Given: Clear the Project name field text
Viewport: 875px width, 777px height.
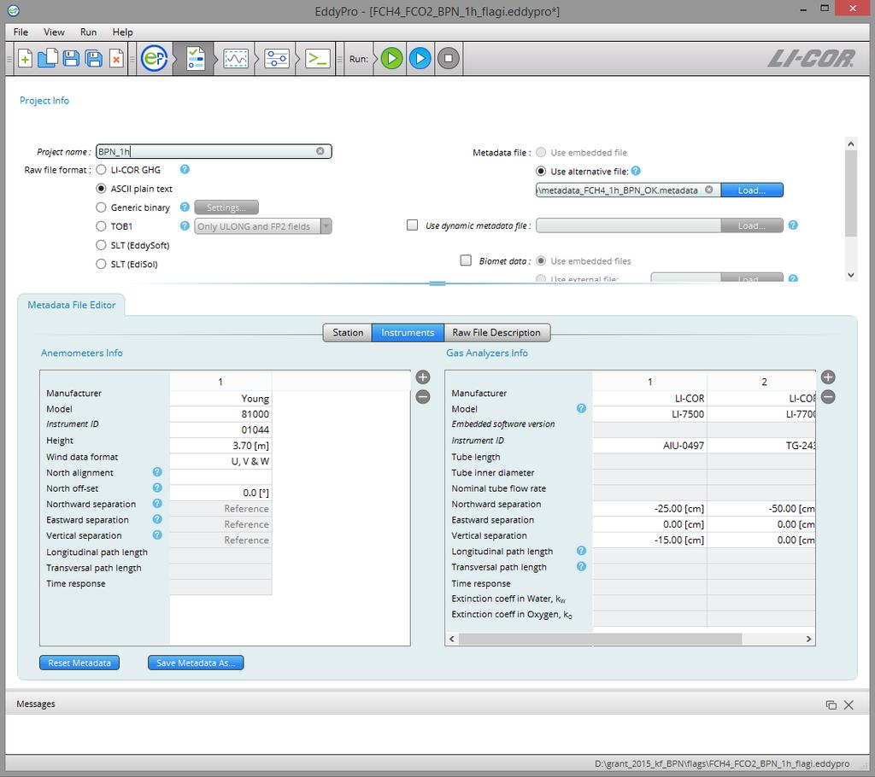Looking at the screenshot, I should tap(320, 151).
